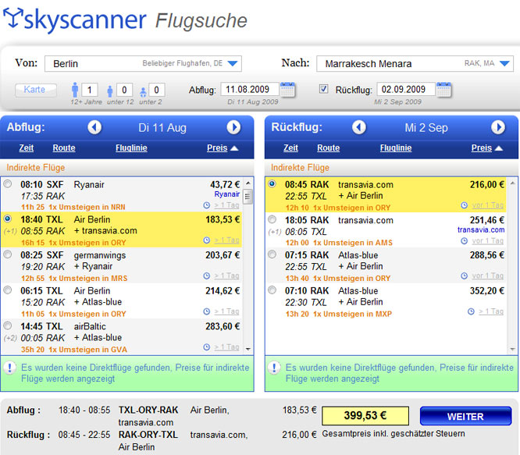Grab the Abflug list scrollbar thumb

[248, 196]
